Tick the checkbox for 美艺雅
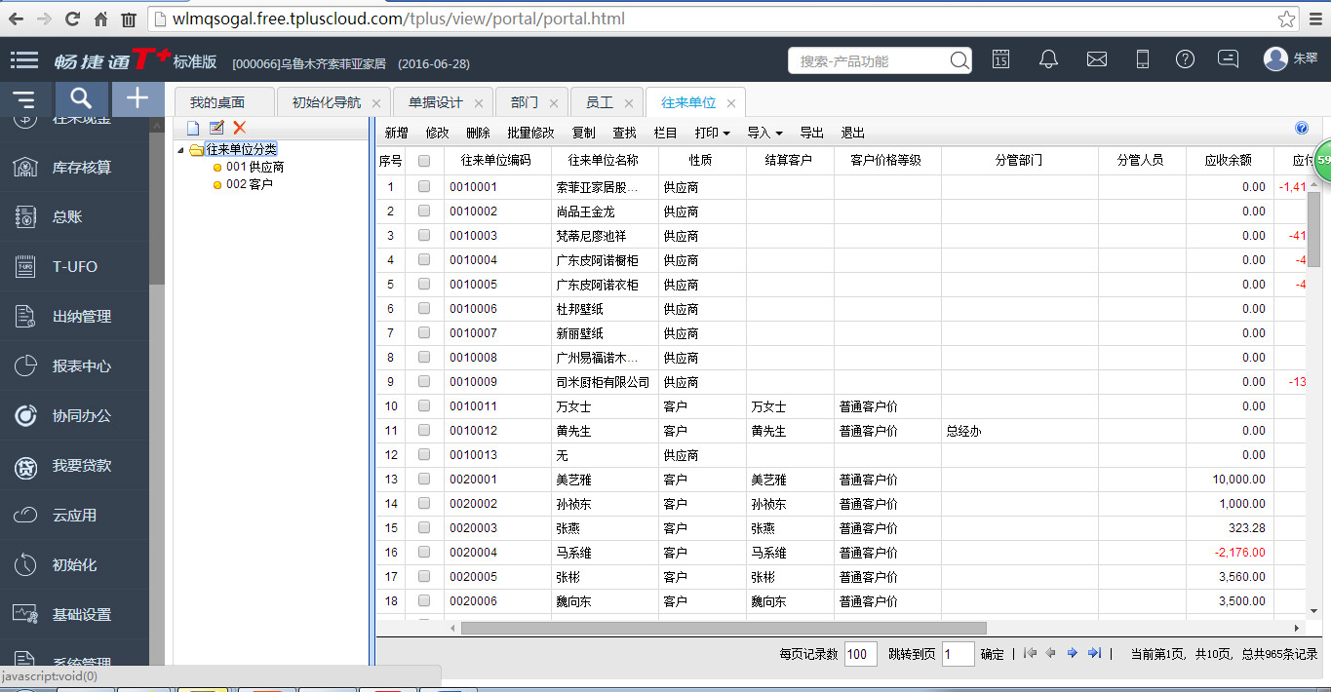This screenshot has height=692, width=1331. (x=424, y=479)
